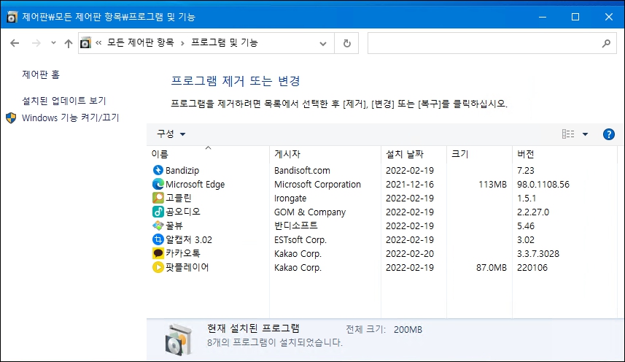Click publisher Microsoft Corporation
Image resolution: width=625 pixels, height=362 pixels.
[x=317, y=184]
